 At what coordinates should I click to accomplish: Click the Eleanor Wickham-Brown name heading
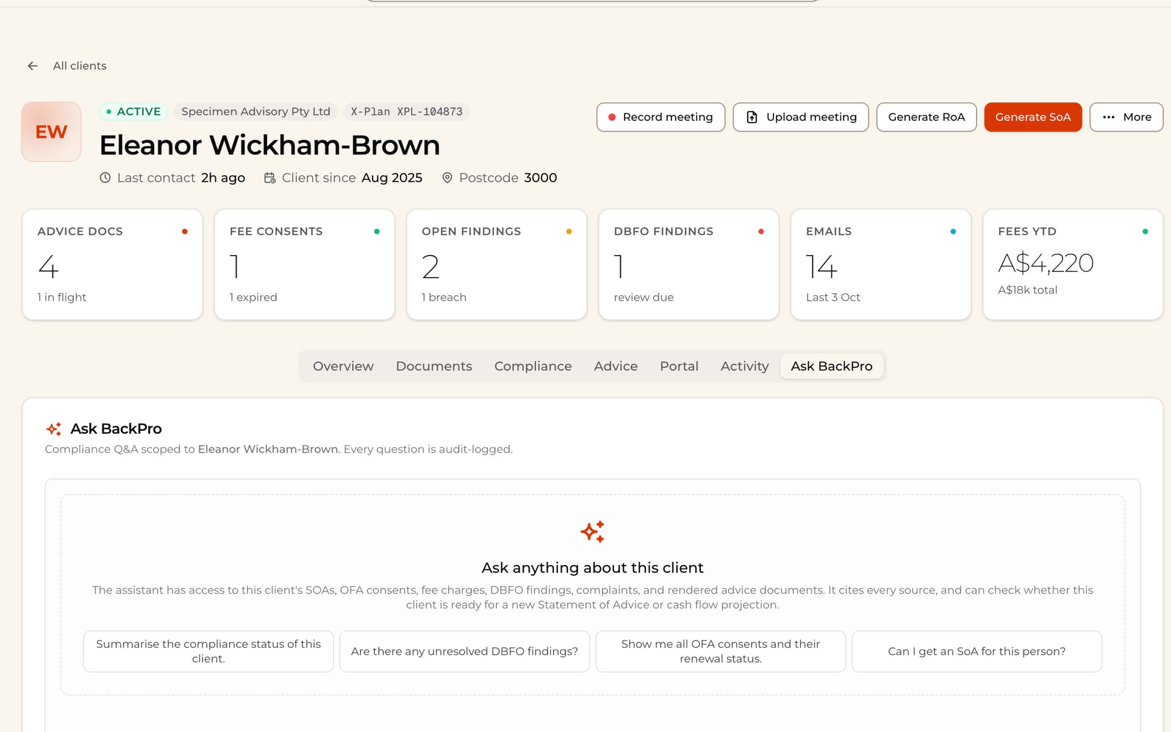pyautogui.click(x=270, y=145)
